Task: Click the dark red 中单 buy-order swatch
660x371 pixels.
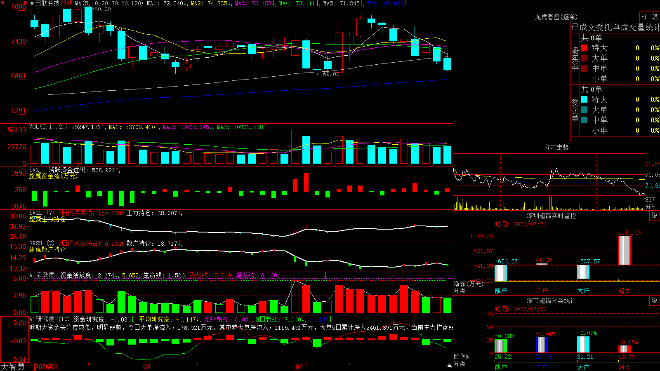Action: point(584,68)
